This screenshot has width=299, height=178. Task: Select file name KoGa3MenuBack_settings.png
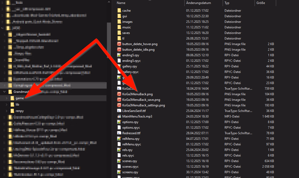click(144, 105)
